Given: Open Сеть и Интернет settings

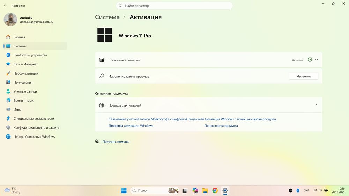Looking at the screenshot, I should point(35,64).
